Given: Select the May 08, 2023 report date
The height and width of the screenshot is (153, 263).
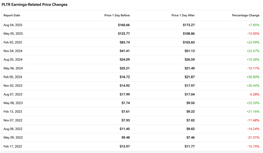Looking at the screenshot, I should click(13, 103).
